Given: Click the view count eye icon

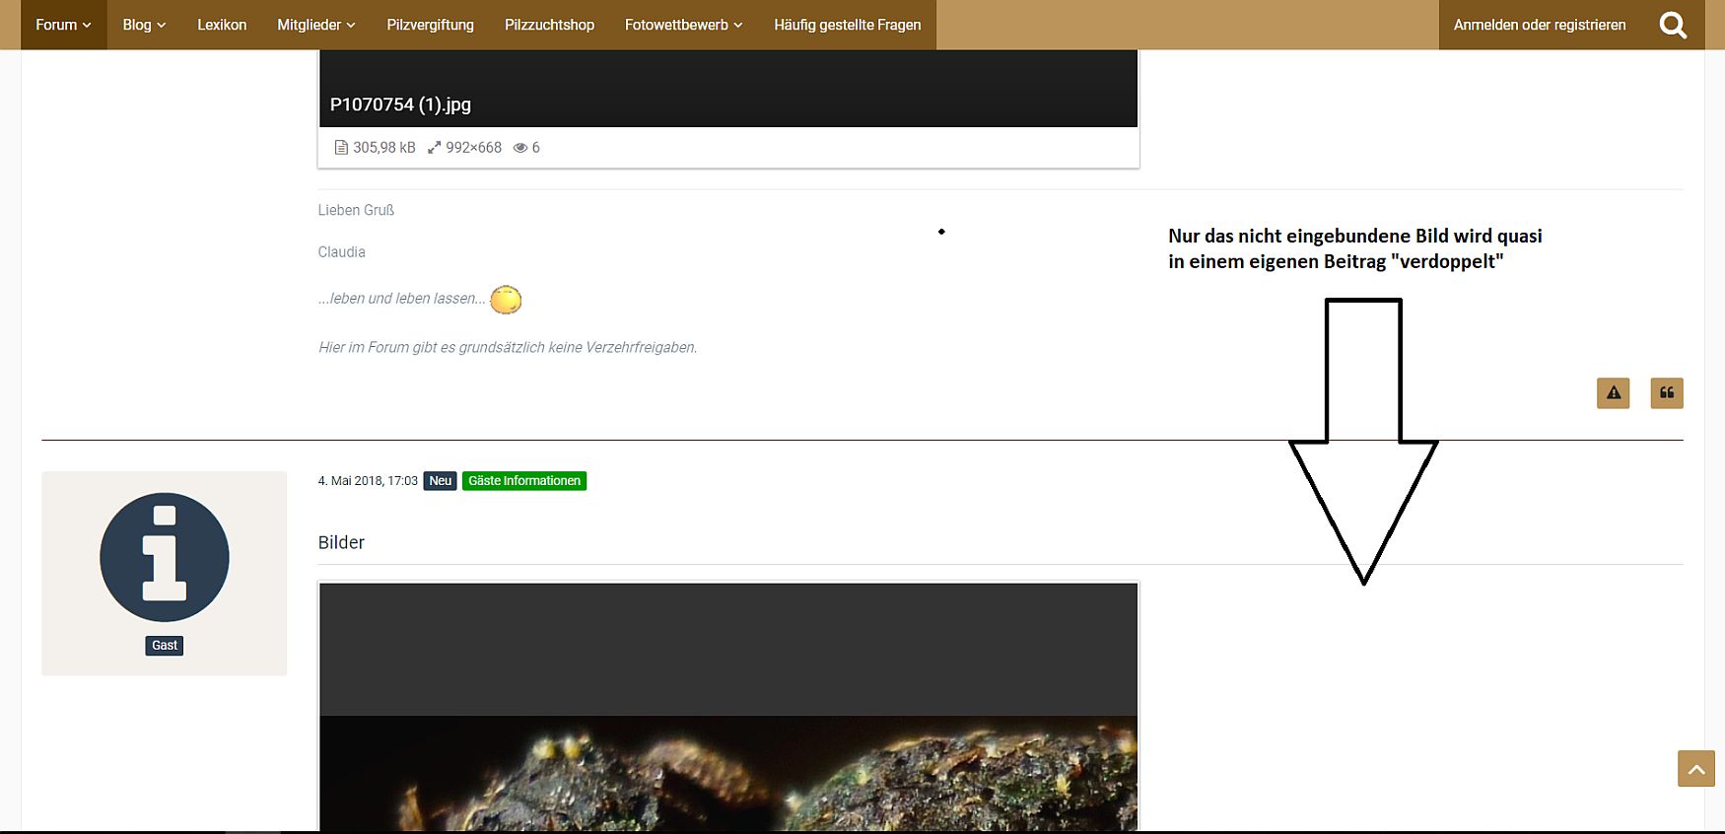Looking at the screenshot, I should (520, 148).
